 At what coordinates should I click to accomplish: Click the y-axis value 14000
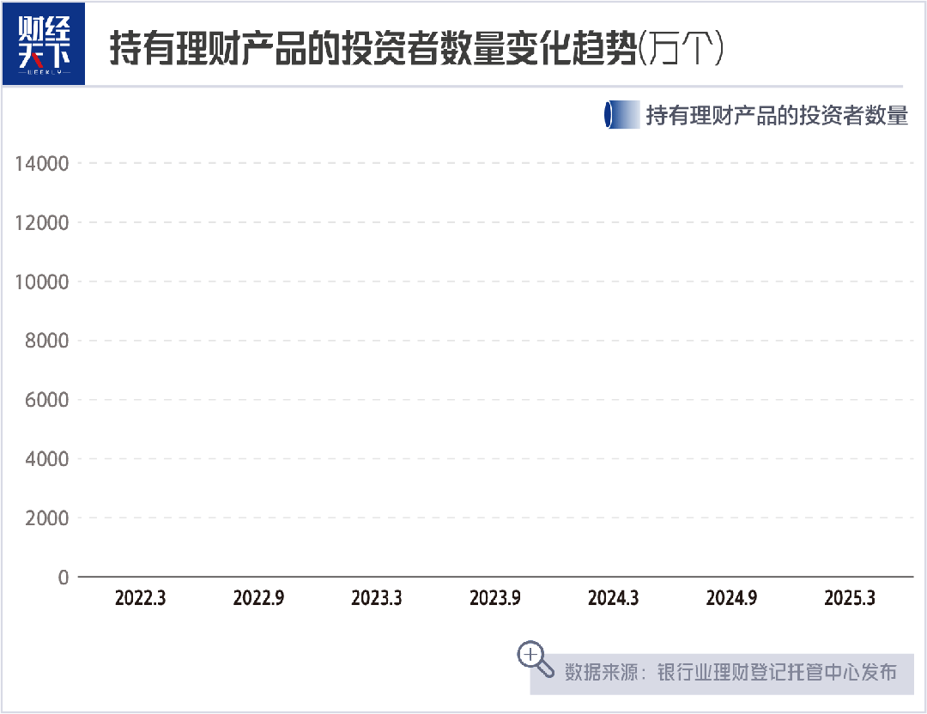(41, 163)
